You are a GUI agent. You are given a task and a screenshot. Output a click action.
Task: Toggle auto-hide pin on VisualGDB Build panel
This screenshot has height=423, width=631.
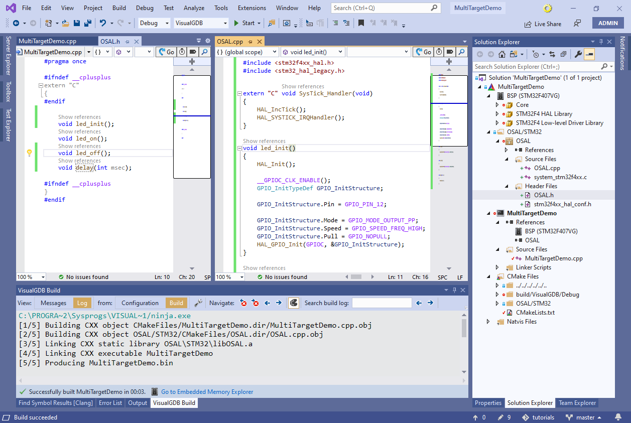pyautogui.click(x=455, y=290)
